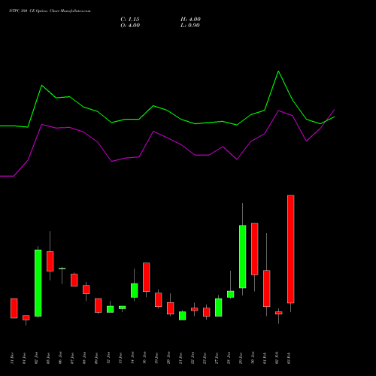The height and width of the screenshot is (376, 376).
Task: Click the '06 Jan' date label
Action: [x=61, y=358]
